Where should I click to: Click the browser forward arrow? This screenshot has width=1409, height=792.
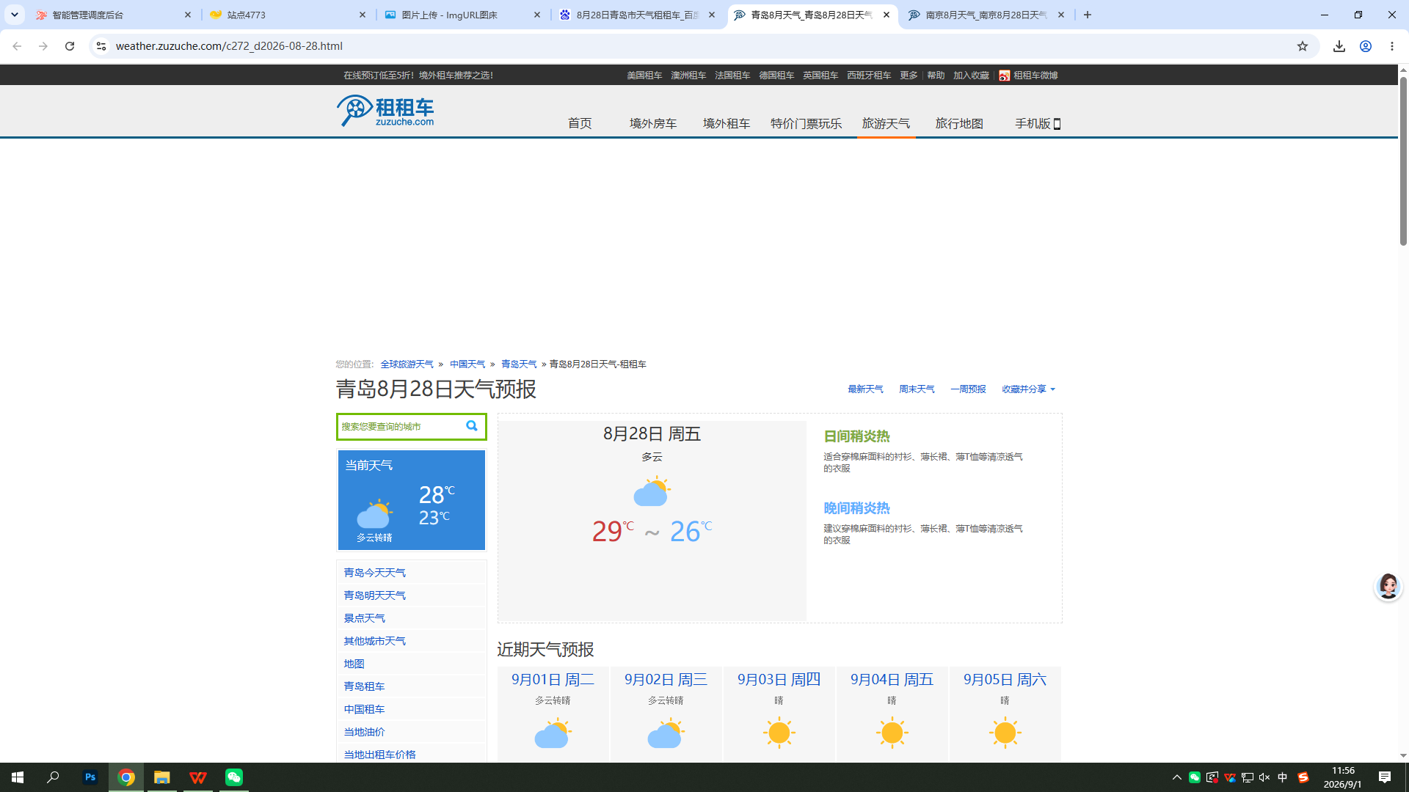pyautogui.click(x=43, y=46)
